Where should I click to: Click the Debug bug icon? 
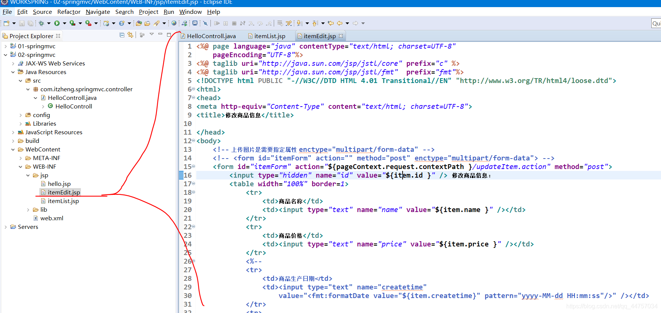41,23
